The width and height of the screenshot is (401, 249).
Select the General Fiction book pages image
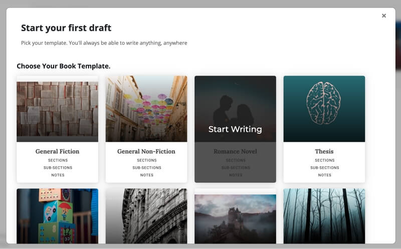click(x=57, y=109)
